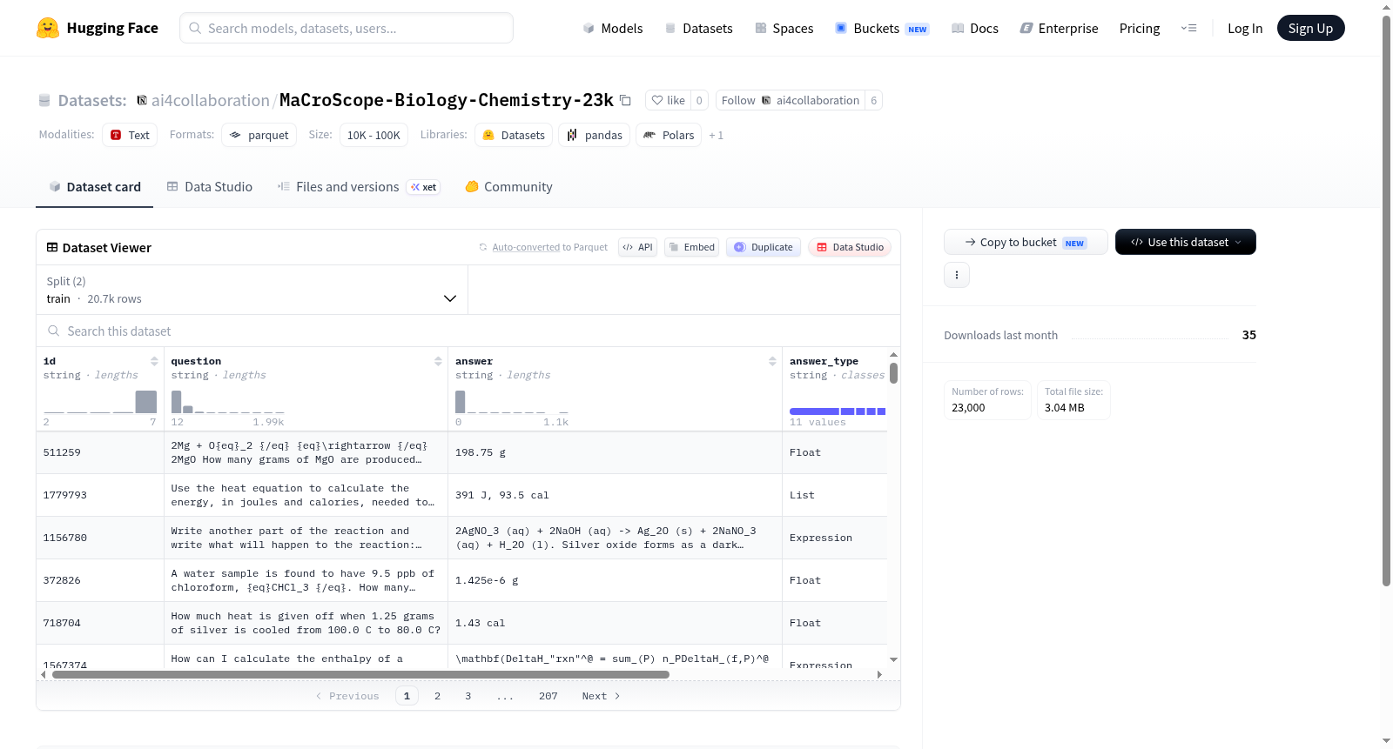Open Docs in the top navigation

pos(975,29)
